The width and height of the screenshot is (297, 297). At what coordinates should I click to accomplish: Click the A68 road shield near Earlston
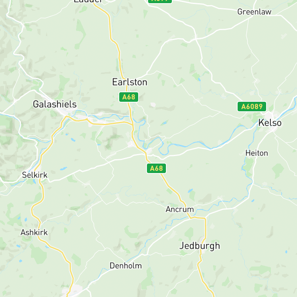(129, 97)
